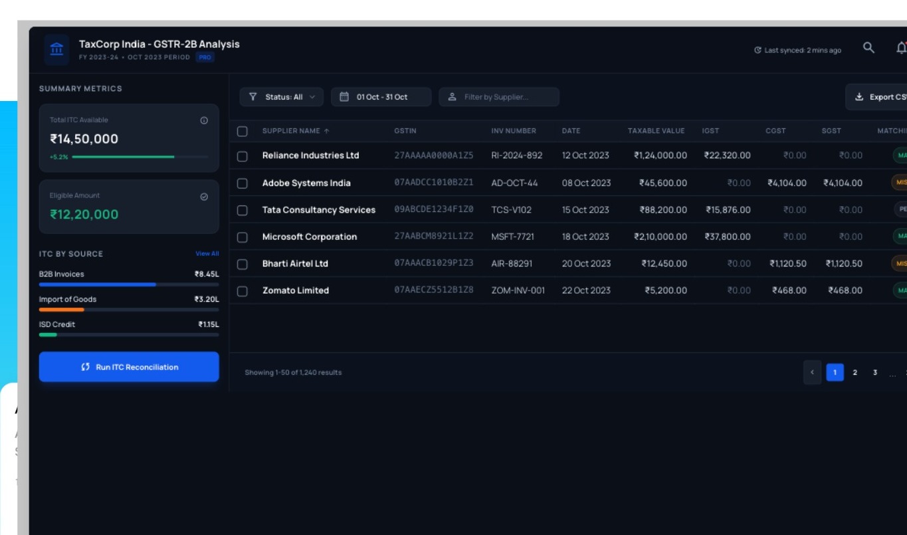The width and height of the screenshot is (907, 535).
Task: Sort by Date column header
Action: coord(571,131)
